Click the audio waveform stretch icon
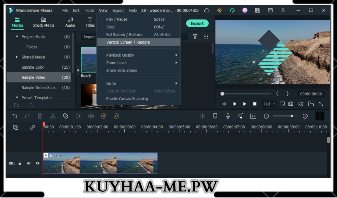The image size is (337, 198). (x=91, y=116)
